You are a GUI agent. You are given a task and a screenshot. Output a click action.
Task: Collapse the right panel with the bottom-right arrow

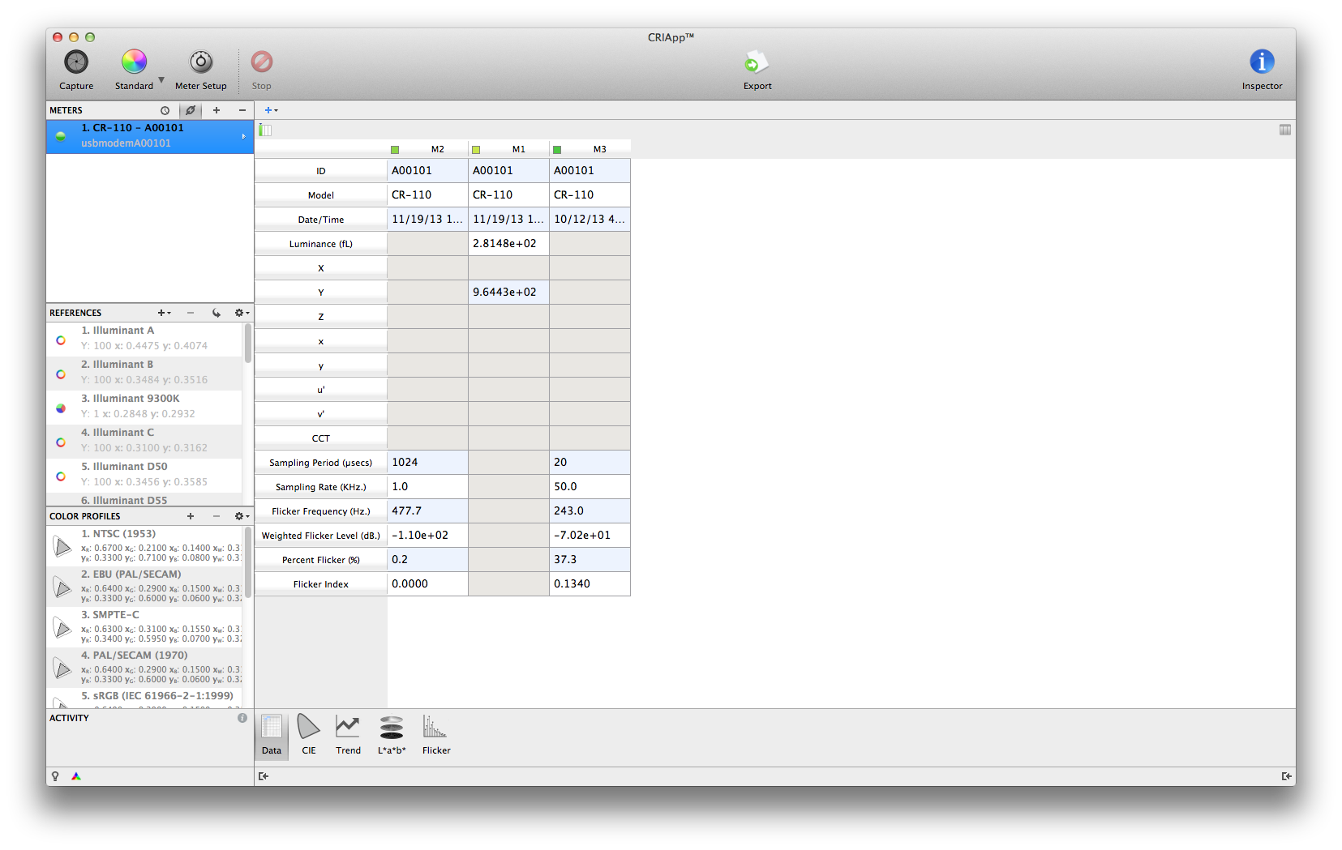pos(1287,776)
